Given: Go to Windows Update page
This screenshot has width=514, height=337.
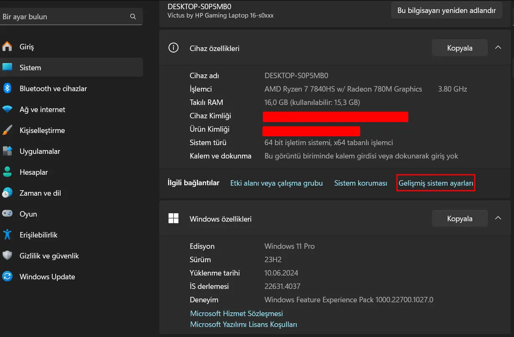Looking at the screenshot, I should coord(71,276).
